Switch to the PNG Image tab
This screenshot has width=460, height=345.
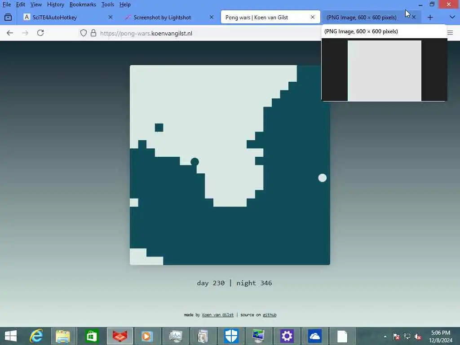(371, 18)
